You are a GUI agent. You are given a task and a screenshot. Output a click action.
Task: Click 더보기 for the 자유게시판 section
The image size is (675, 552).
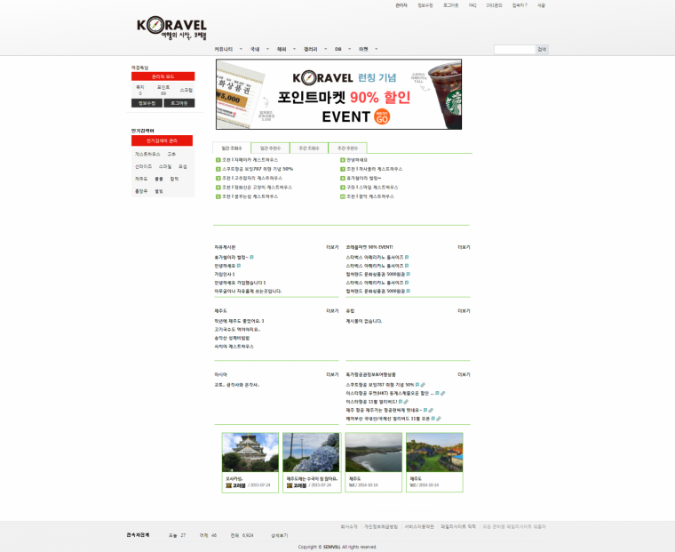coord(332,247)
